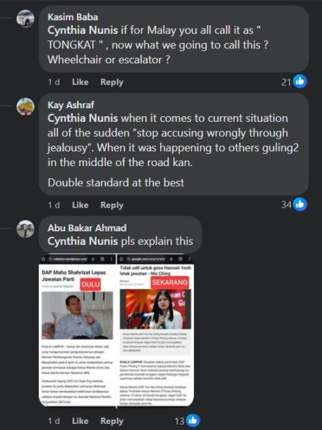Open the Abu Bakar Ahmad name link
The height and width of the screenshot is (430, 322).
(x=87, y=228)
